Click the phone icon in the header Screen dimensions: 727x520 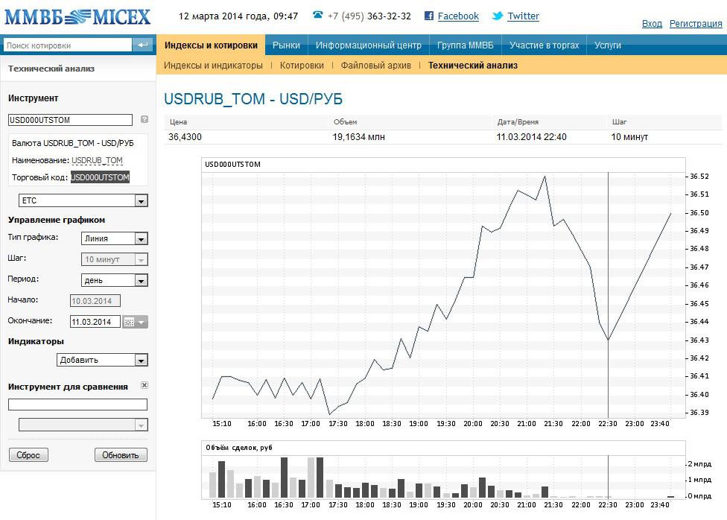317,15
